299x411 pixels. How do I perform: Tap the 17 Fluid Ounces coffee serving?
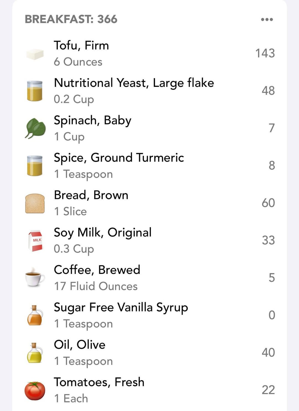click(x=96, y=286)
